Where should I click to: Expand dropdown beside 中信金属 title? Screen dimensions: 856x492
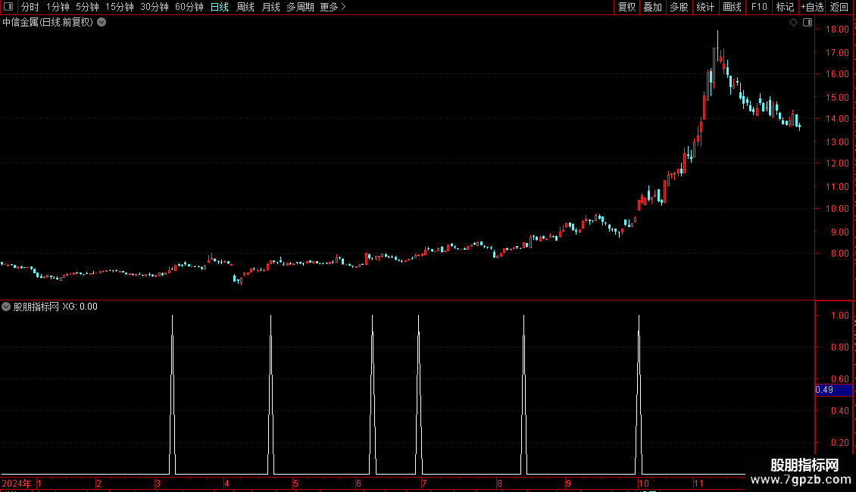pyautogui.click(x=102, y=23)
